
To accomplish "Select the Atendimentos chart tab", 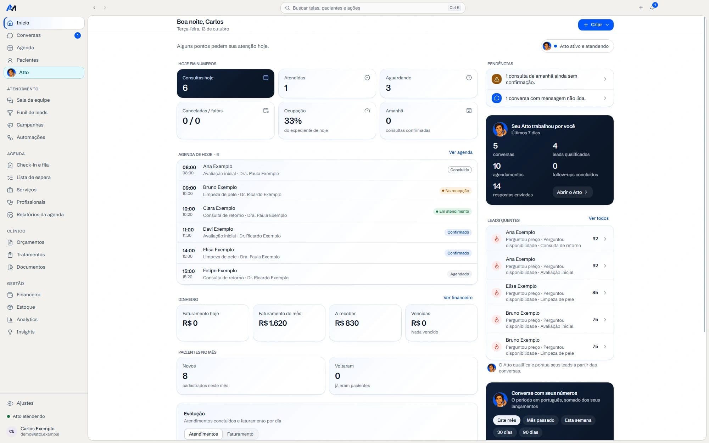I will (x=203, y=434).
